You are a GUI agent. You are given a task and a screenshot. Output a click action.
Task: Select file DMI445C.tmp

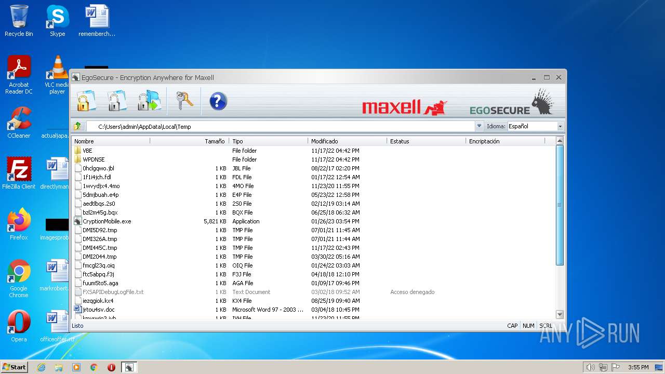pos(100,248)
